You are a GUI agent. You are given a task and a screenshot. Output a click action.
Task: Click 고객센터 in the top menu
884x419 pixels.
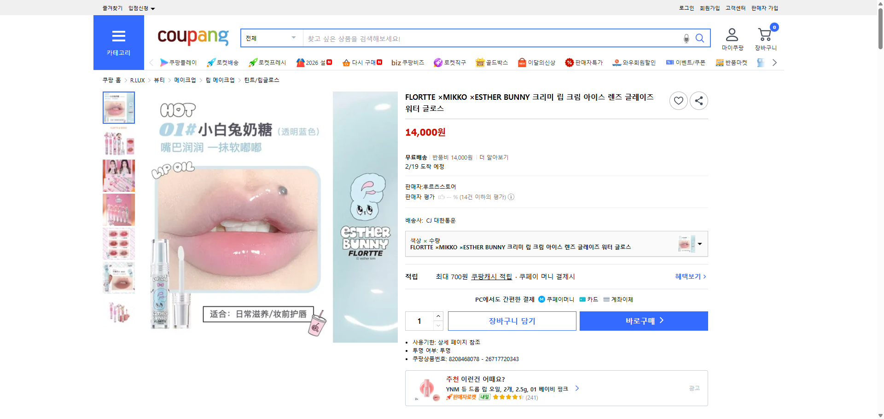click(735, 8)
